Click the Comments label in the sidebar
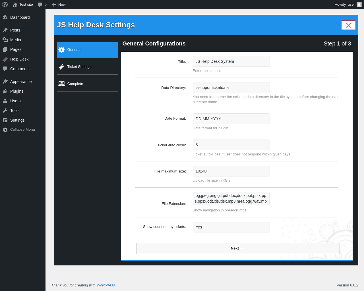Screen dimensions: 364x291 pos(20,69)
